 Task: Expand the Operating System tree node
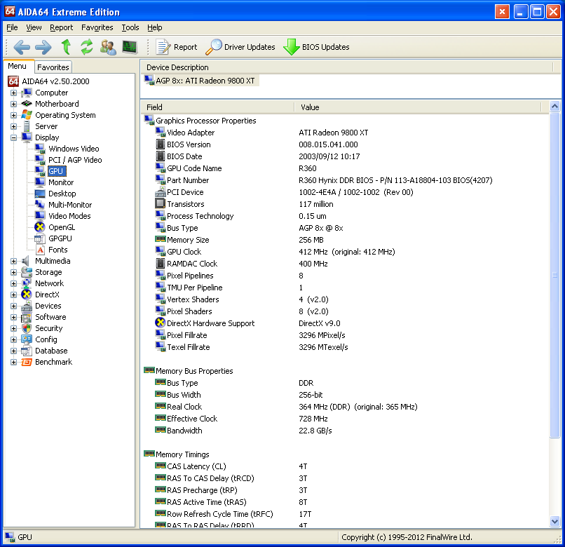pyautogui.click(x=14, y=116)
